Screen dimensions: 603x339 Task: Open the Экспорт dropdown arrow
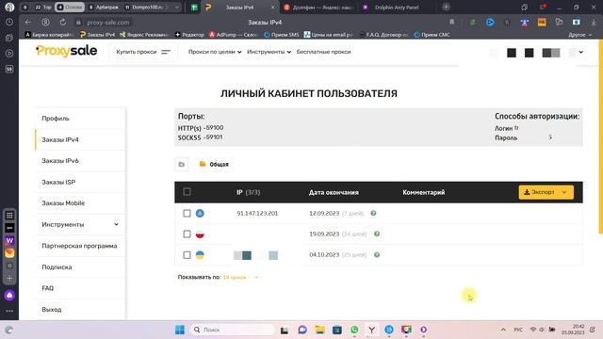(x=564, y=192)
